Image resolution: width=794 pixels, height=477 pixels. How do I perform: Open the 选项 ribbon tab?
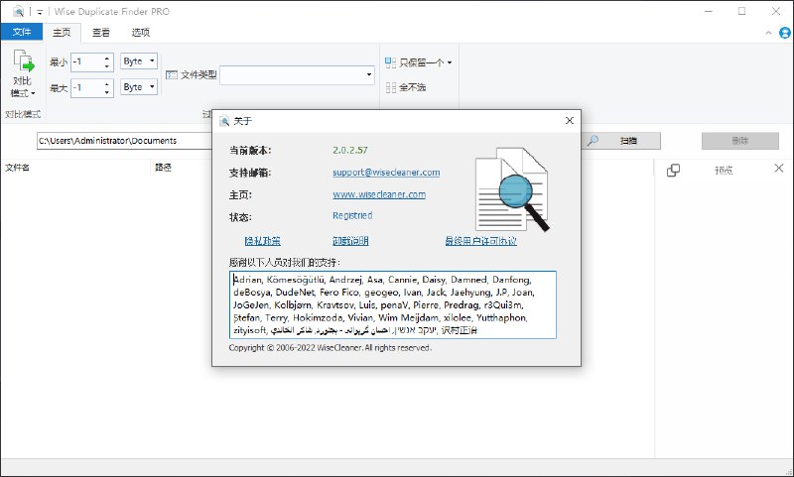(x=141, y=32)
